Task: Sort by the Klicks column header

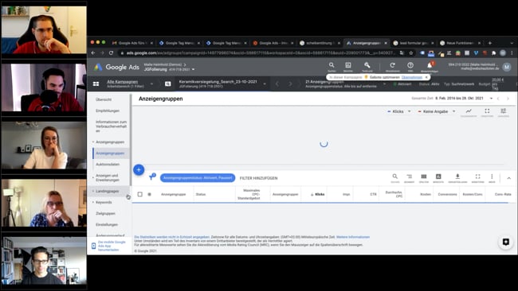Action: click(317, 195)
